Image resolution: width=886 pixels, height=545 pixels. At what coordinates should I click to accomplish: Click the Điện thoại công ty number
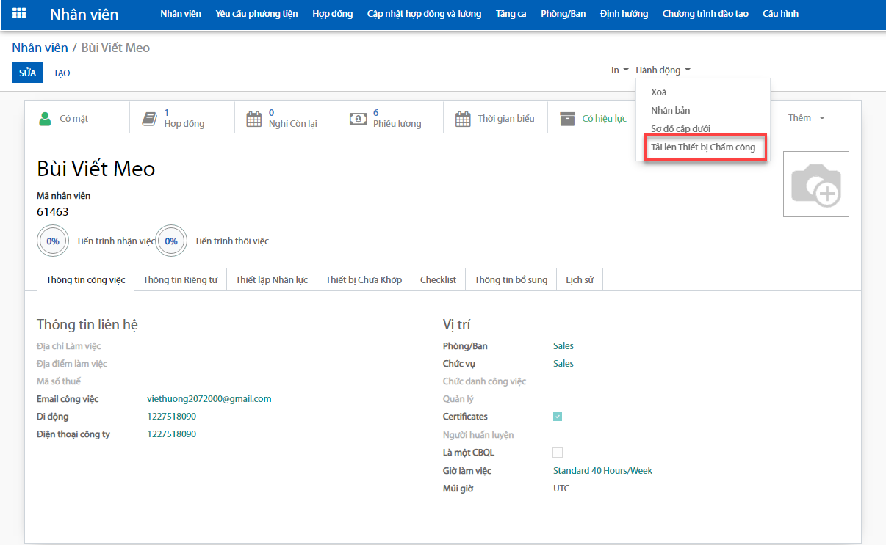[x=172, y=434]
